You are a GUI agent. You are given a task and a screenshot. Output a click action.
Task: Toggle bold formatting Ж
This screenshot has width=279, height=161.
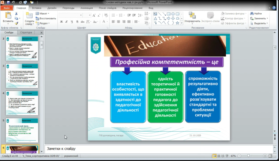[x=62, y=22]
